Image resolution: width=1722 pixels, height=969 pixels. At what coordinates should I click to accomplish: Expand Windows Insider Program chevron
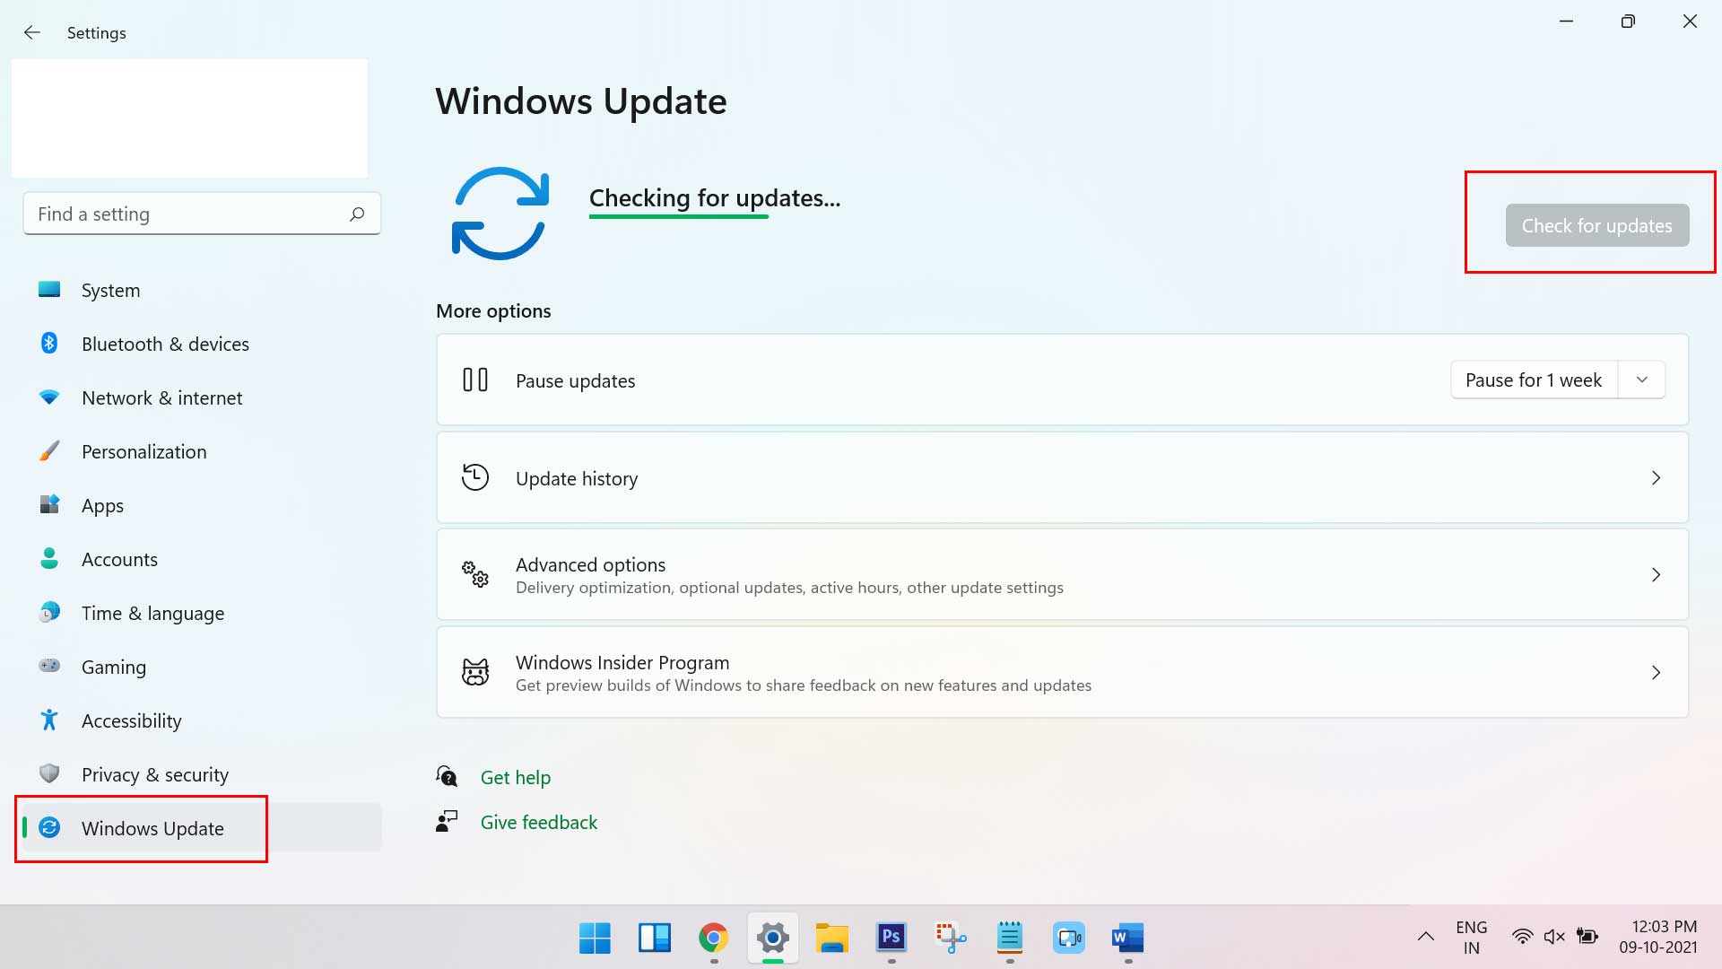(1655, 672)
